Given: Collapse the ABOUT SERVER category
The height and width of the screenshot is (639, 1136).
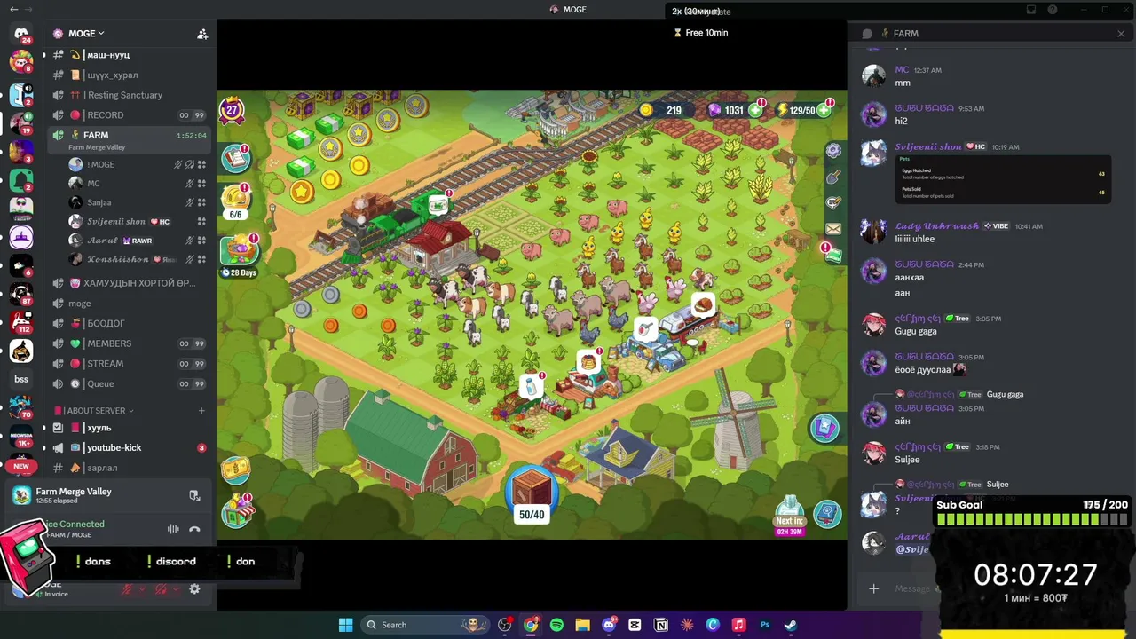Looking at the screenshot, I should 93,411.
